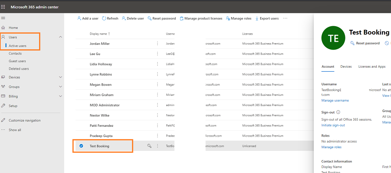391x173 pixels.
Task: Select the Megan Bowen user row
Action: click(195, 85)
